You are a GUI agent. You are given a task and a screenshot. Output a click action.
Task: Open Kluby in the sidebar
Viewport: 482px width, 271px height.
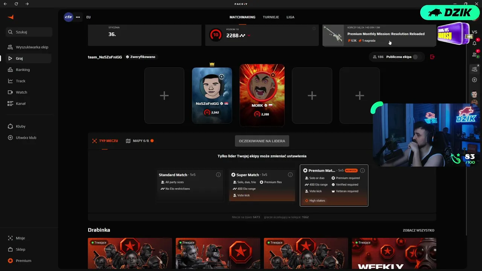point(29,126)
